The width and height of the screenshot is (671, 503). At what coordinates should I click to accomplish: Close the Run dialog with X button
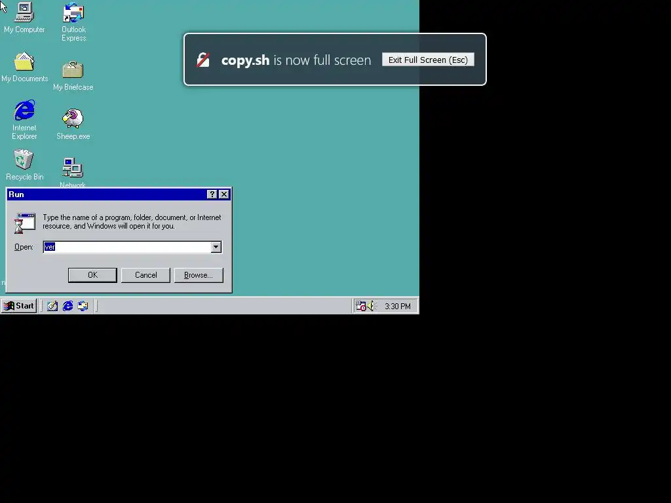pyautogui.click(x=224, y=194)
